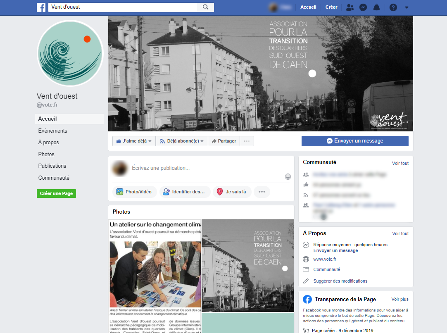Screen dimensions: 447x333
Task: Focus the search field containing Vent d'ouest
Action: click(123, 7)
